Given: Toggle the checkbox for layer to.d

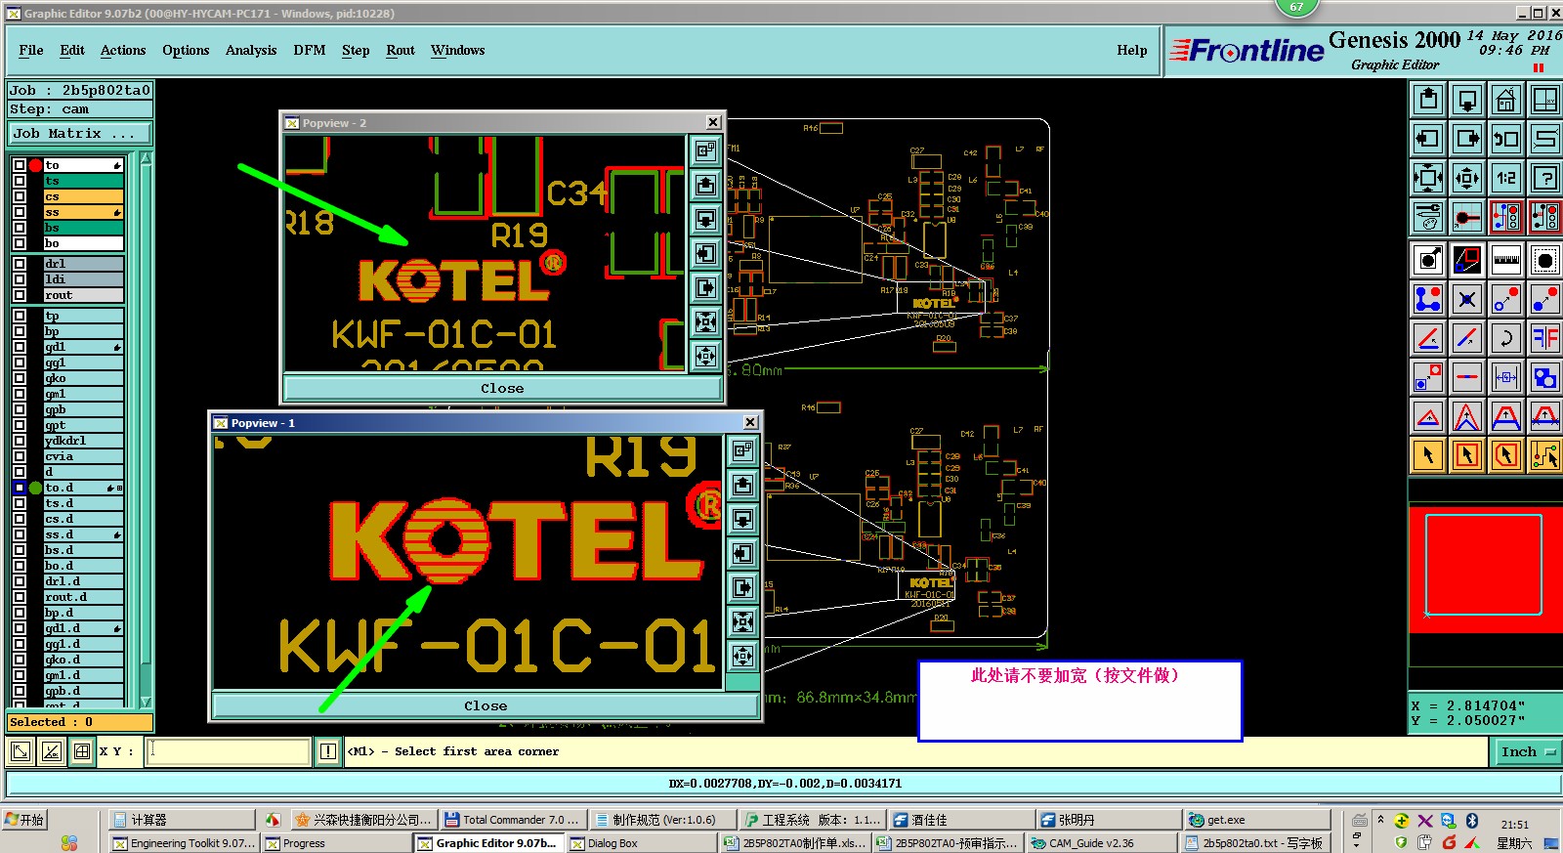Looking at the screenshot, I should click(x=20, y=488).
